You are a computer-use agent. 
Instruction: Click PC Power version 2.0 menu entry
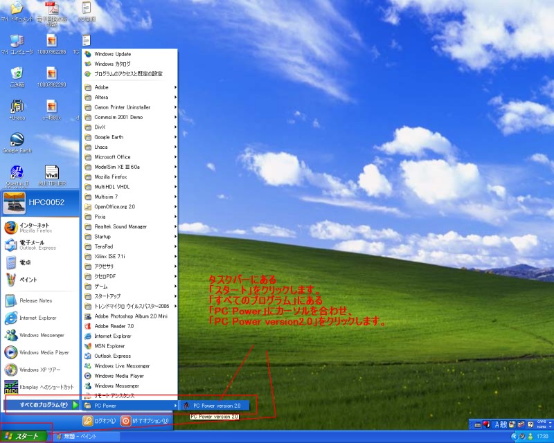pos(215,406)
